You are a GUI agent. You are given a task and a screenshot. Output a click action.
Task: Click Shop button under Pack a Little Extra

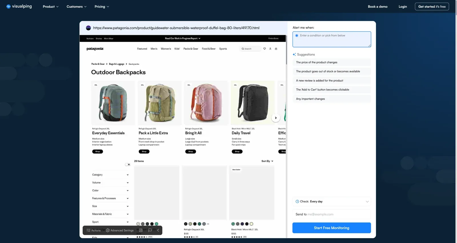click(144, 152)
